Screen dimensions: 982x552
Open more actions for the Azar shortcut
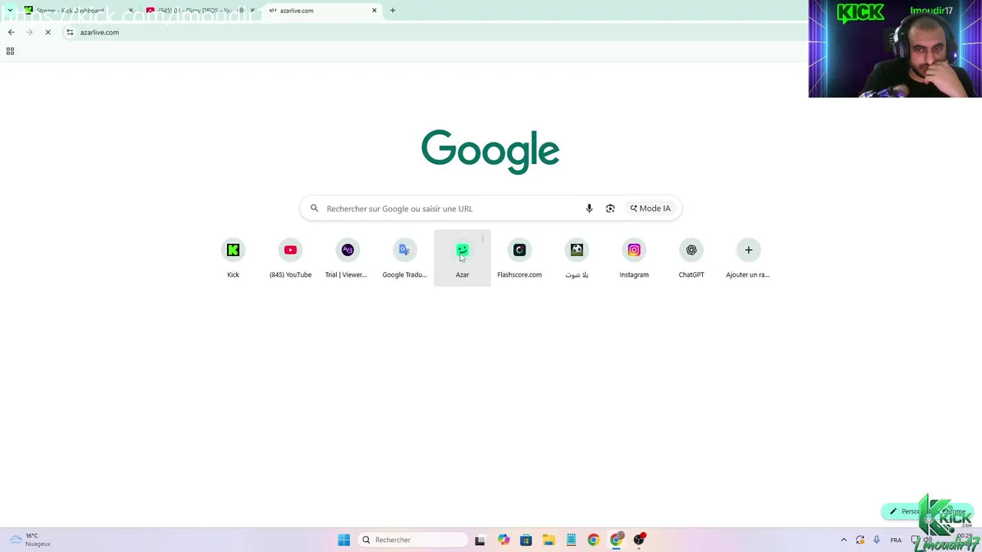pos(483,238)
